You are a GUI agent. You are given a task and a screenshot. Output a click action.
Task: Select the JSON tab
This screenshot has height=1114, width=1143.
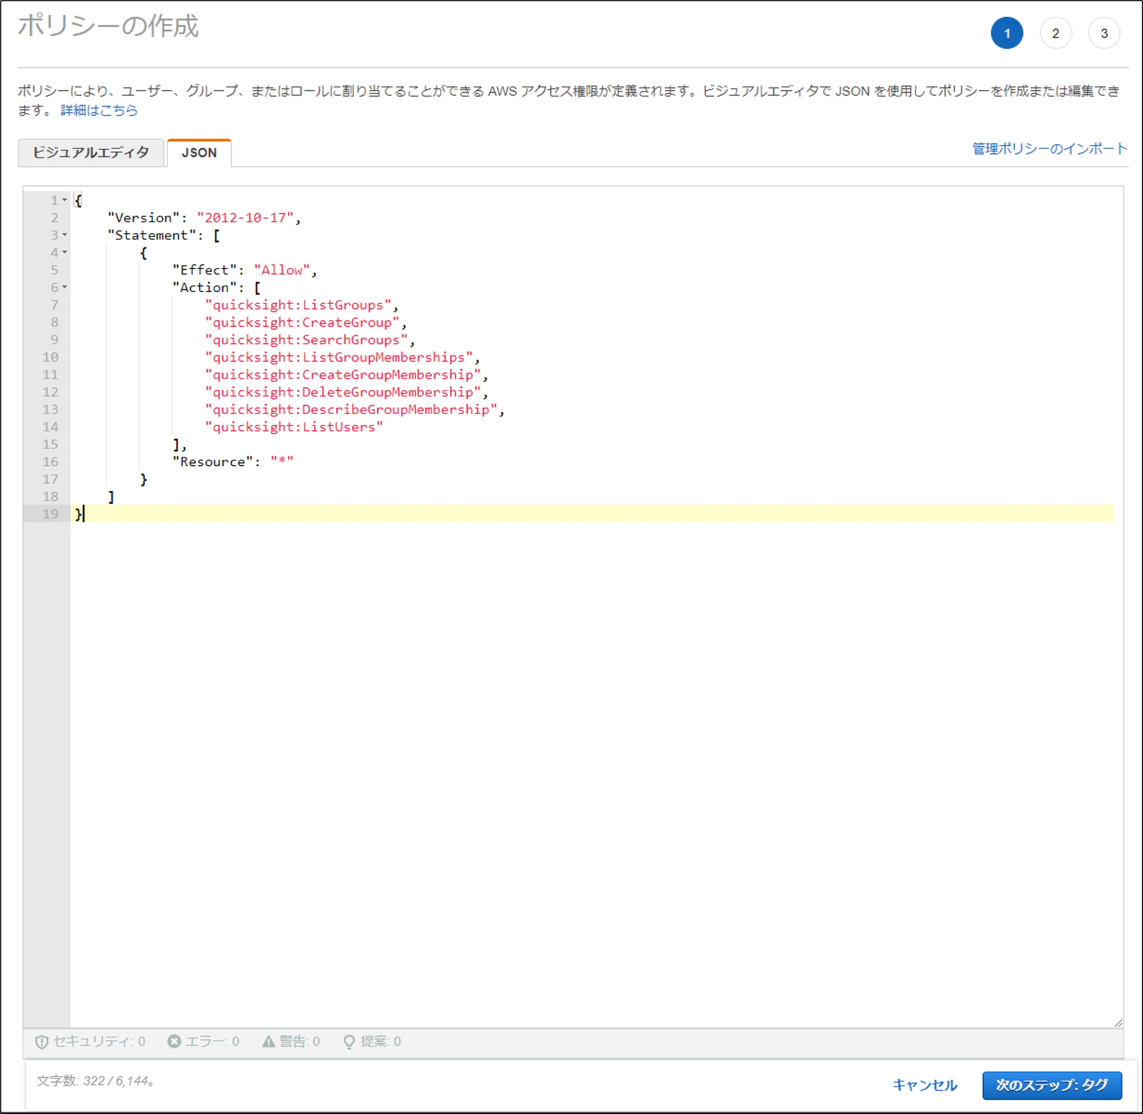(x=199, y=153)
